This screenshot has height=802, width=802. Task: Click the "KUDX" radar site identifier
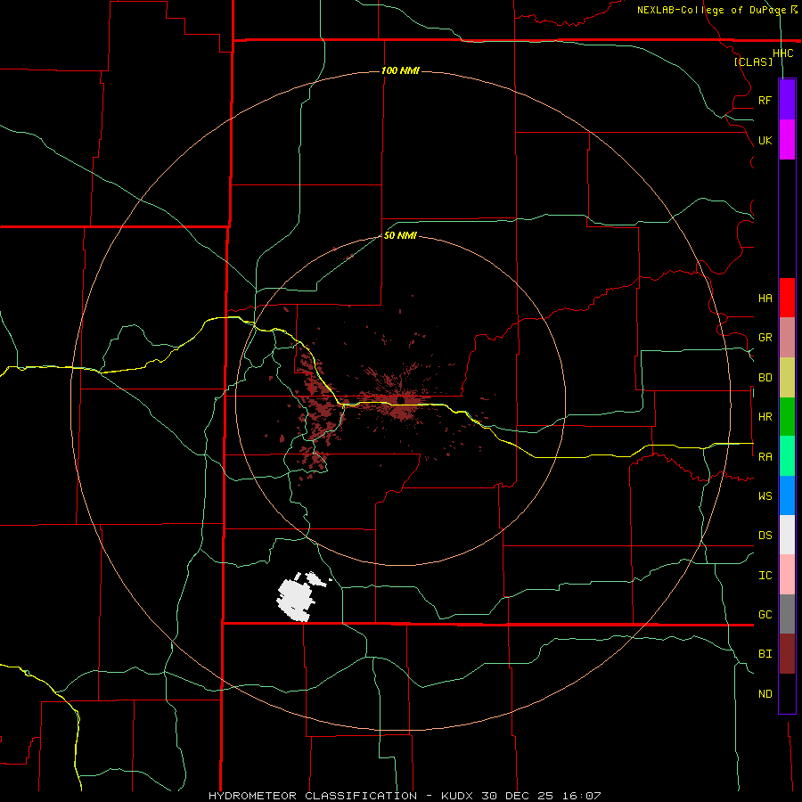point(457,796)
